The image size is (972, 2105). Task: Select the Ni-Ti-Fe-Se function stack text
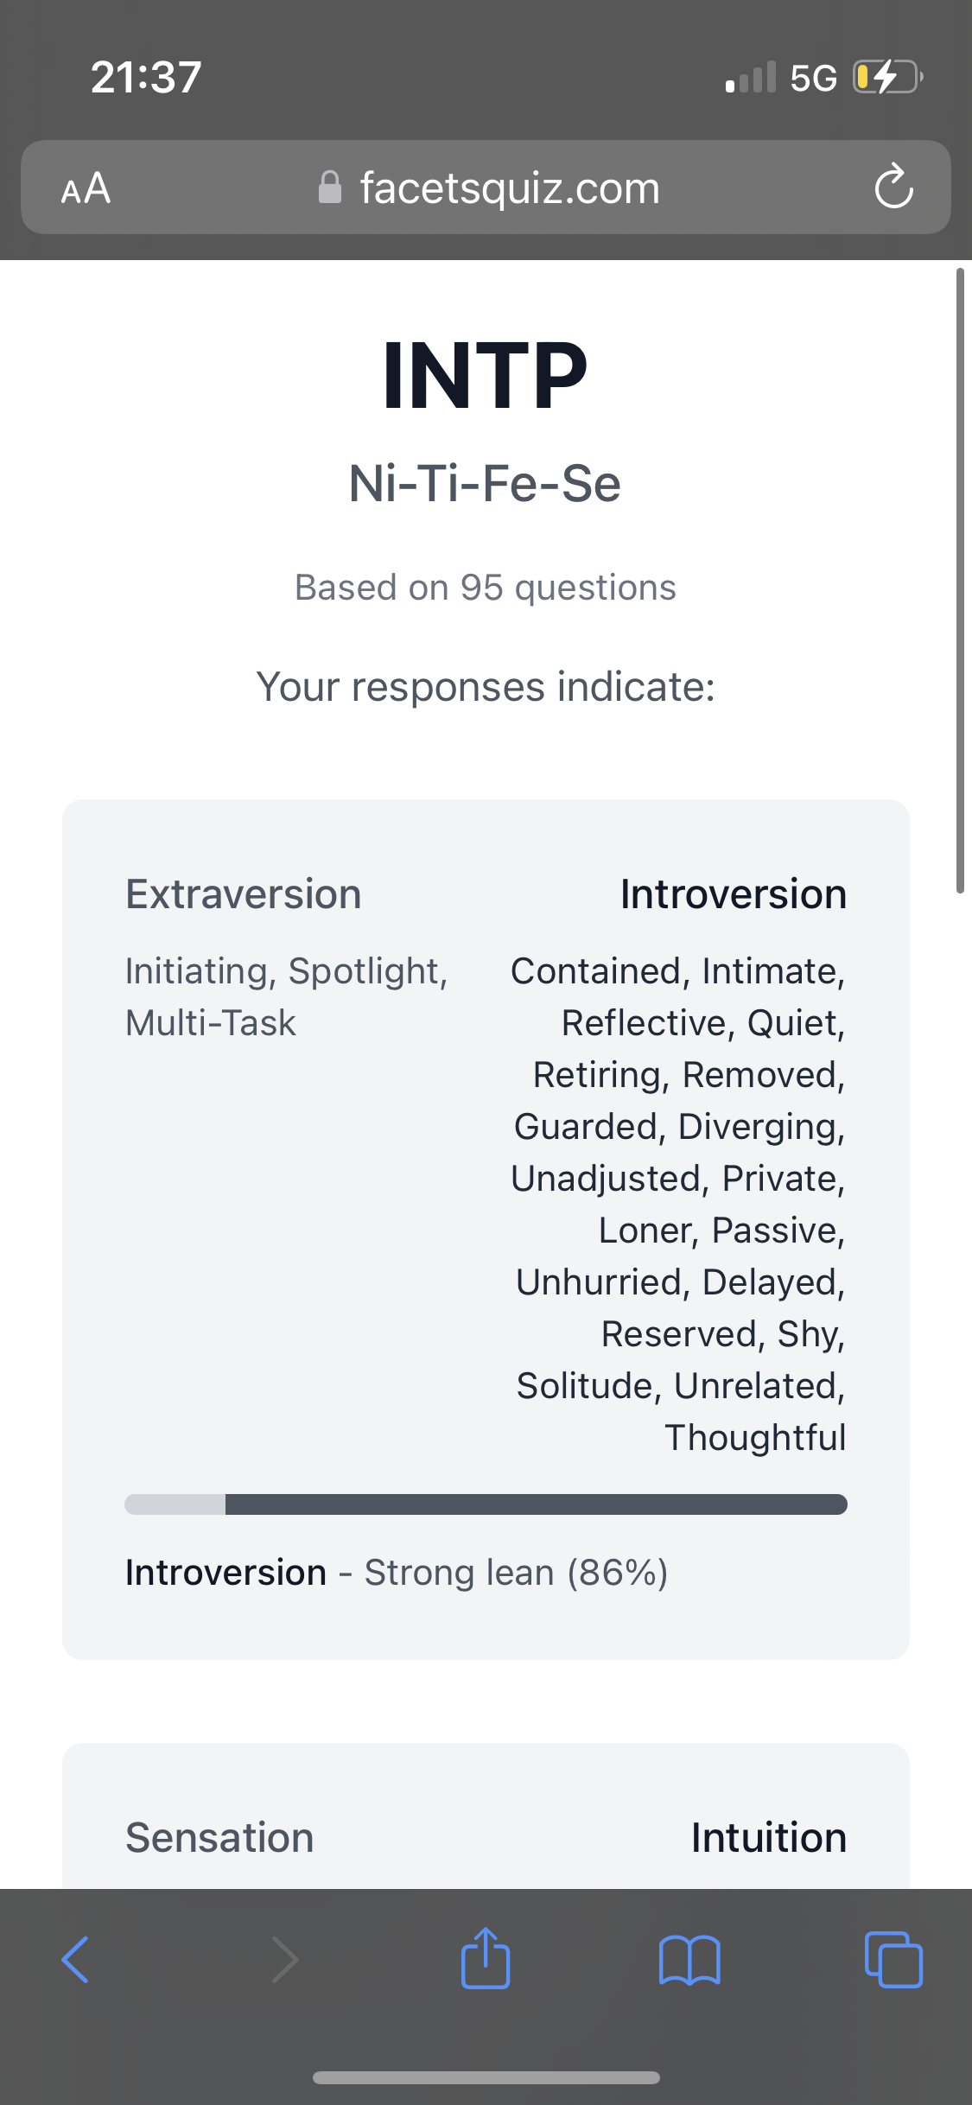(x=486, y=483)
